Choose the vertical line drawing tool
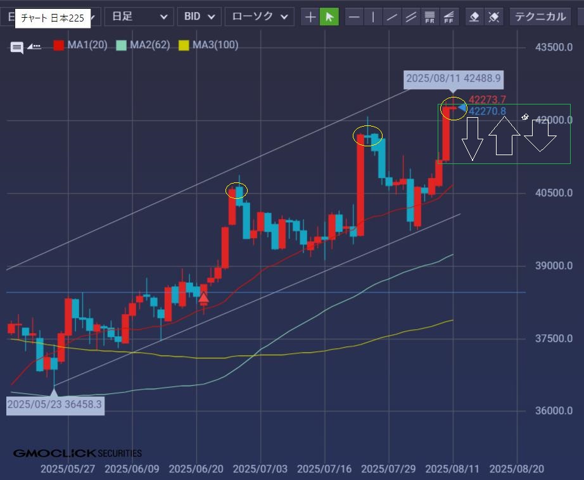The height and width of the screenshot is (480, 584). 373,16
